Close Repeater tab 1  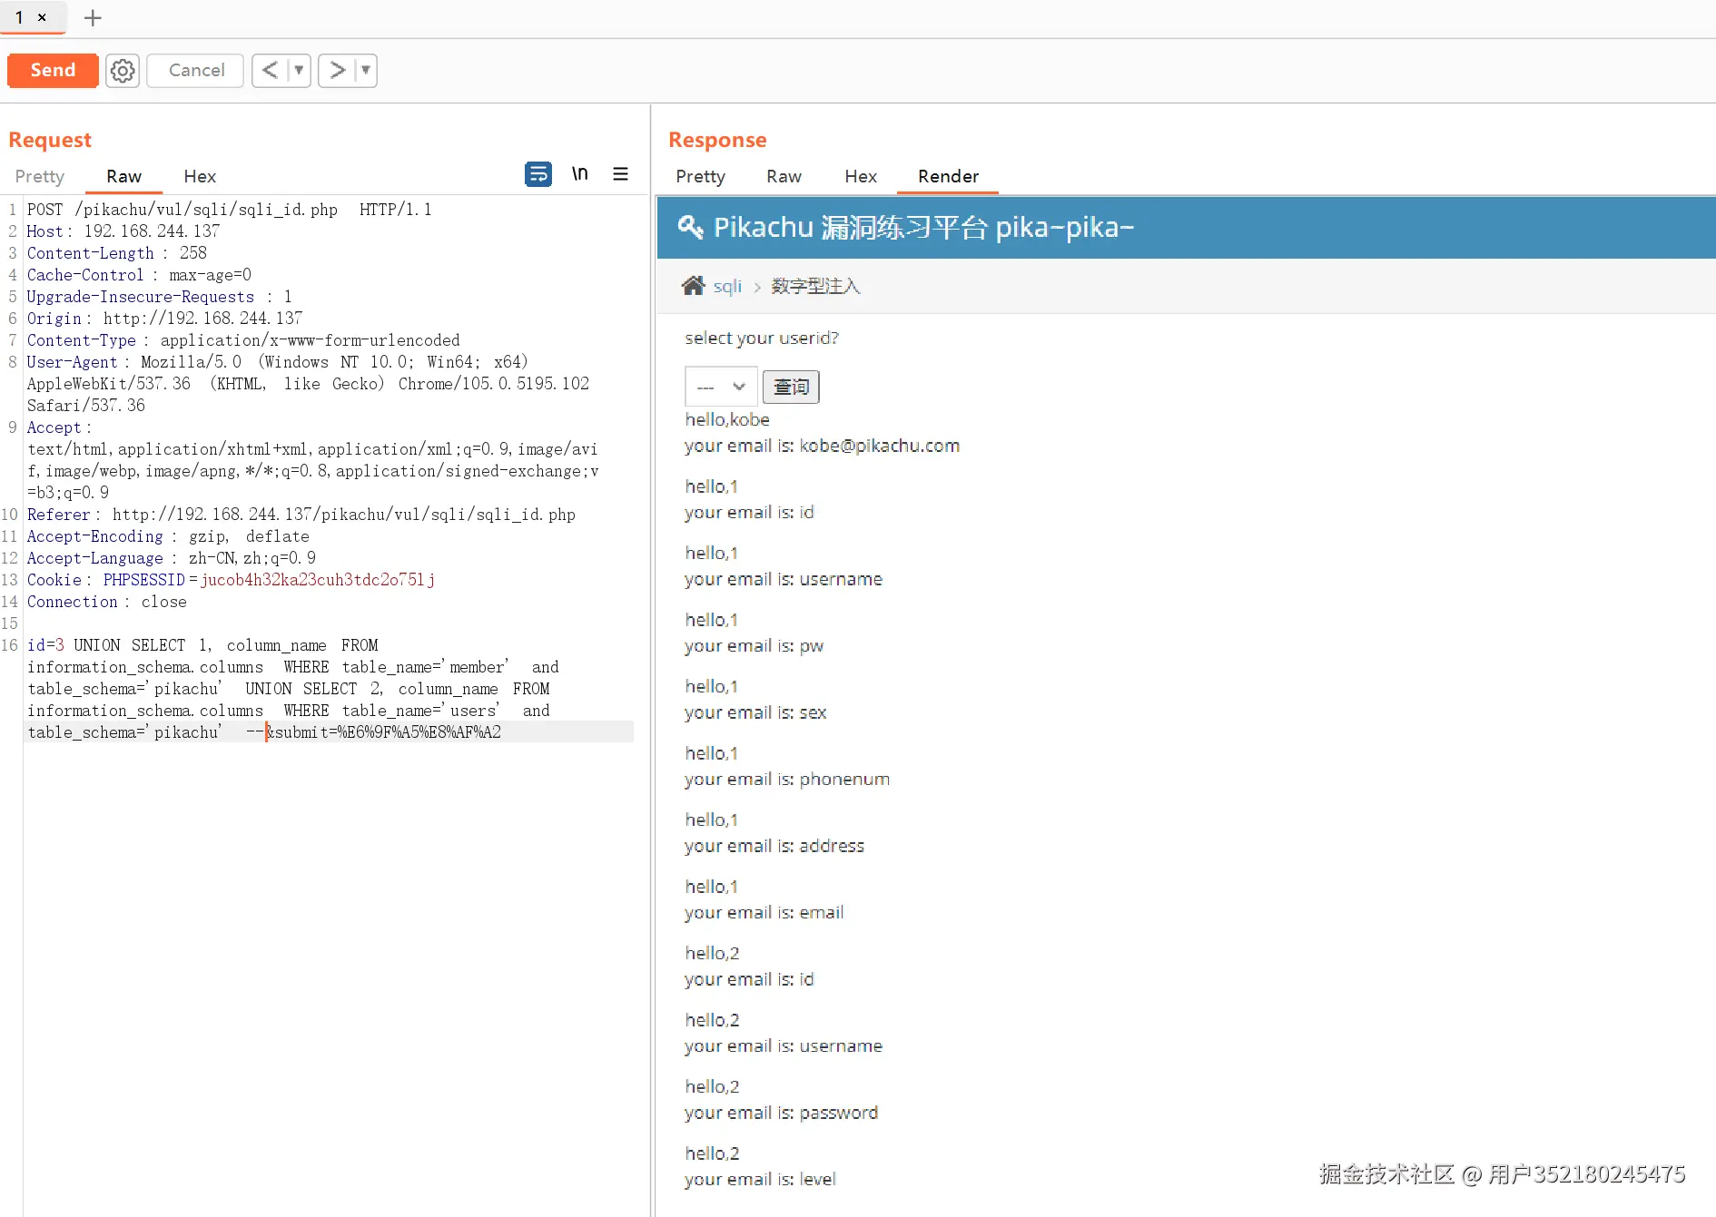pyautogui.click(x=42, y=17)
